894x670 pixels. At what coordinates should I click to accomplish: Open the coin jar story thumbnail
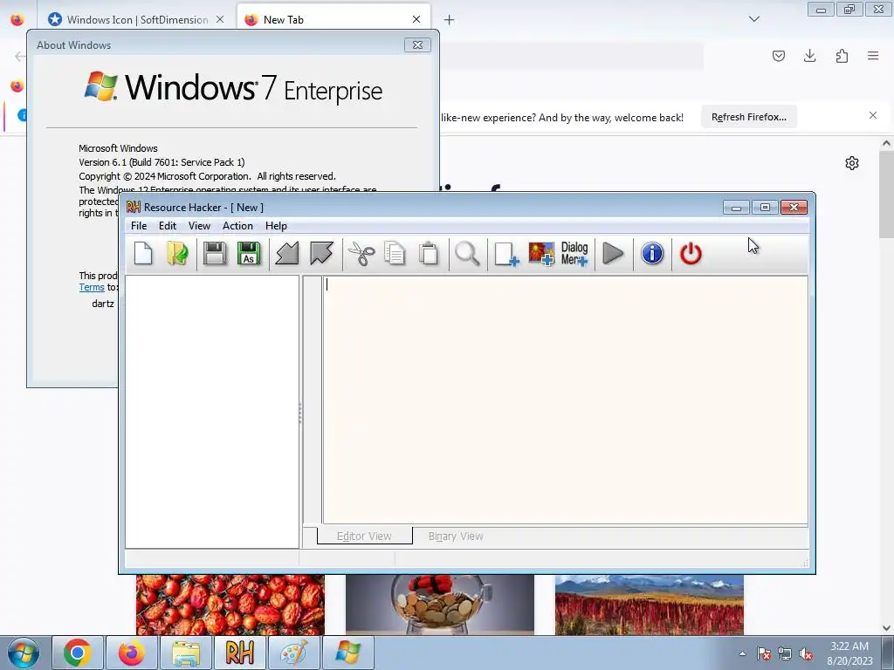[x=440, y=605]
